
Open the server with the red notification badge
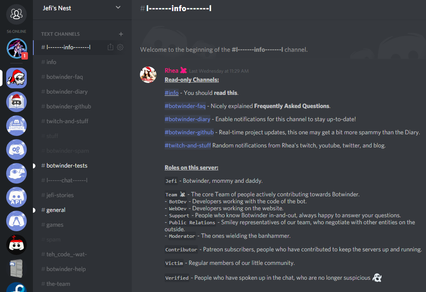pyautogui.click(x=16, y=49)
